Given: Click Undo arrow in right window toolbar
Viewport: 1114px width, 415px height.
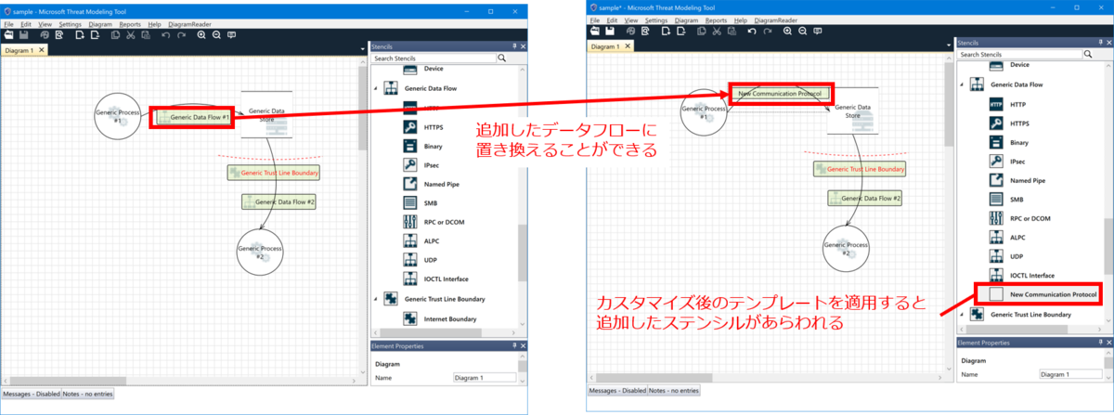Looking at the screenshot, I should click(x=751, y=31).
